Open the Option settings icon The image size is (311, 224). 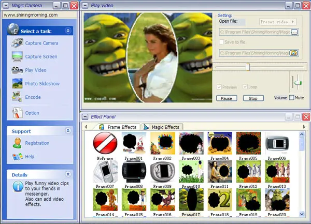click(x=17, y=112)
